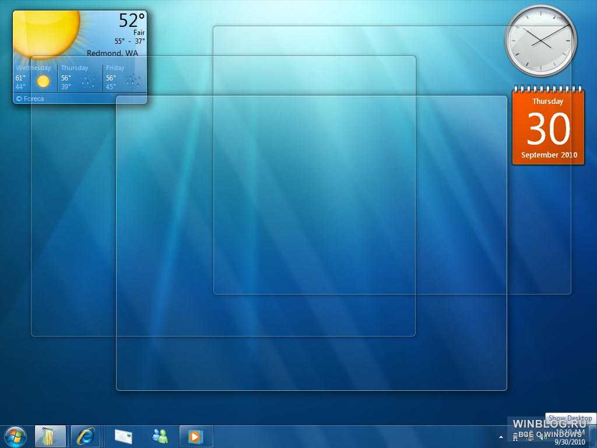Open Wednesday's forecast in weather gadget

(x=35, y=78)
